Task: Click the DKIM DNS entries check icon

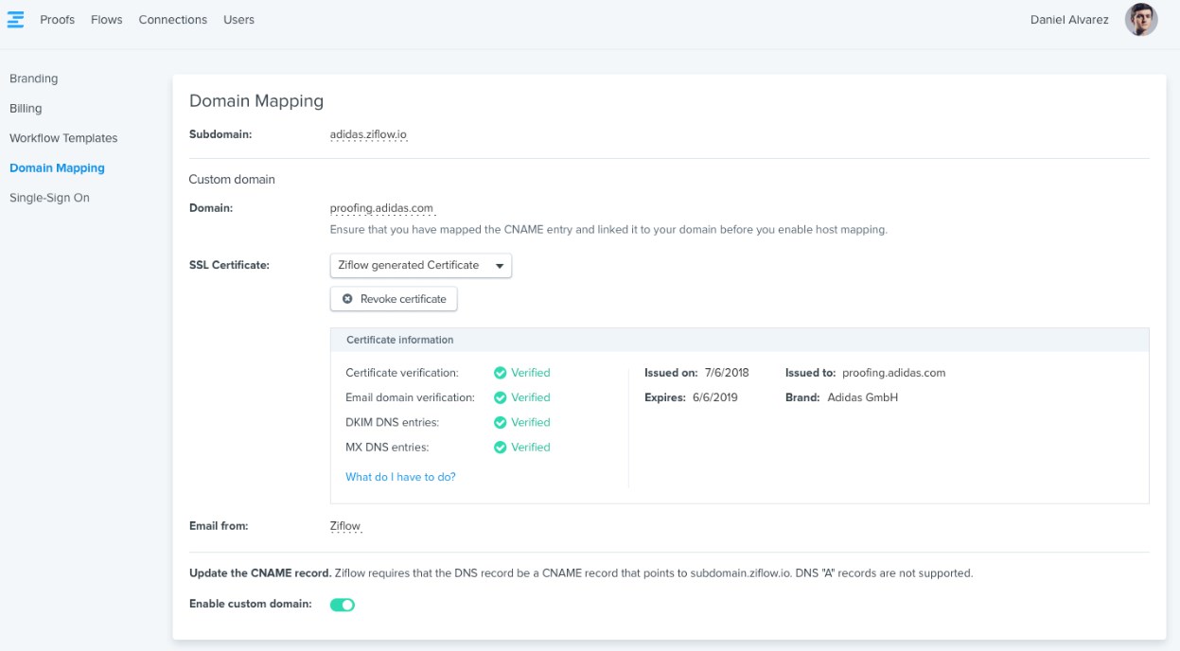Action: [501, 422]
